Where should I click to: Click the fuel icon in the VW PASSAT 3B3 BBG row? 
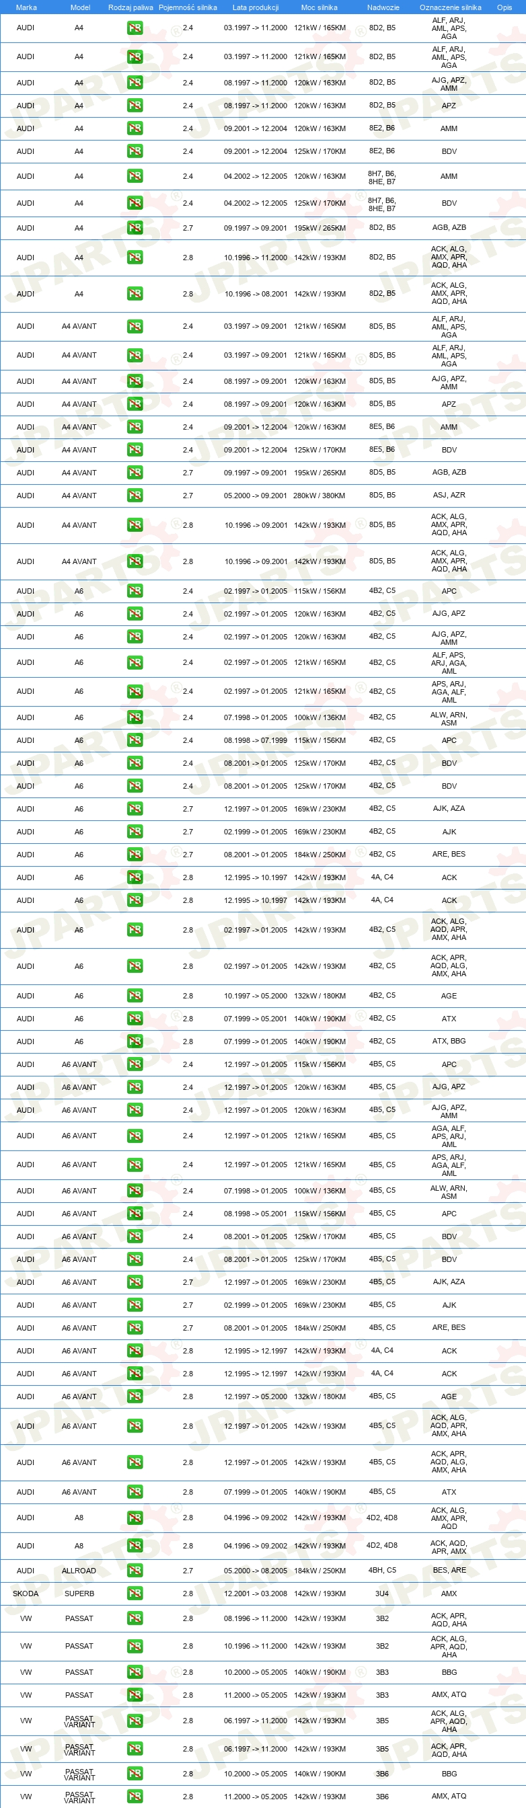tap(135, 1672)
